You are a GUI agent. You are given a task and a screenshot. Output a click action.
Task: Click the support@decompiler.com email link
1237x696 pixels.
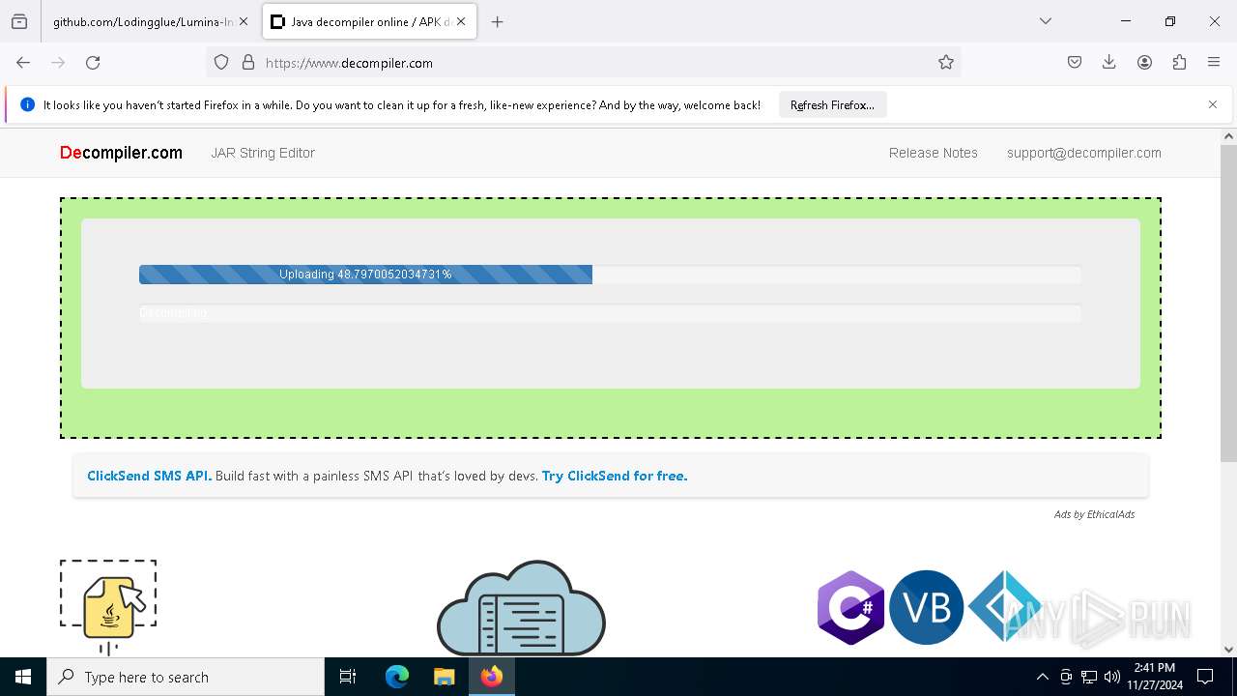click(x=1084, y=153)
